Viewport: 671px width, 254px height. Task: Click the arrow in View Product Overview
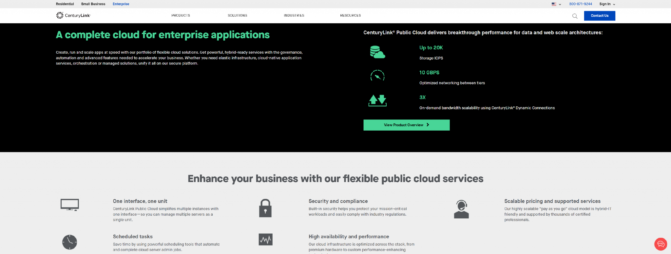[x=428, y=125]
